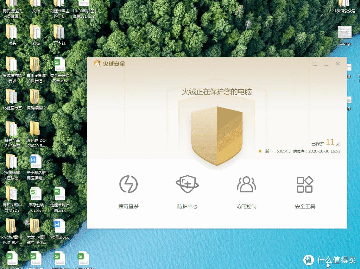Click the Huorong shield logo in the title bar
The image size is (360, 269).
(x=97, y=64)
